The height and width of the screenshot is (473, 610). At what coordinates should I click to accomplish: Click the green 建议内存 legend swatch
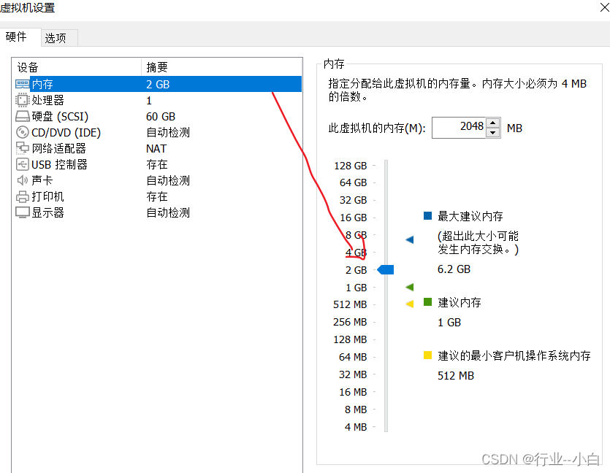[427, 302]
